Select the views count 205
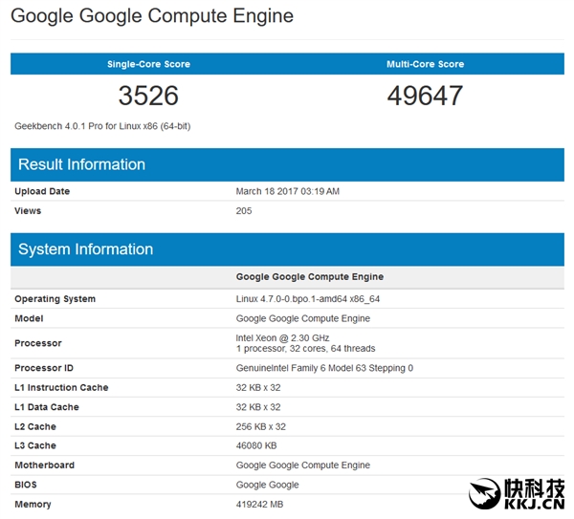The width and height of the screenshot is (574, 519). point(244,211)
